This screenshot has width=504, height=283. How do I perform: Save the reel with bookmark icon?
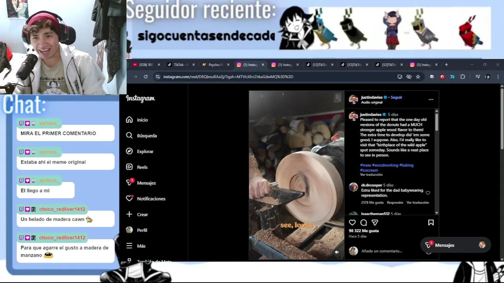(x=431, y=222)
